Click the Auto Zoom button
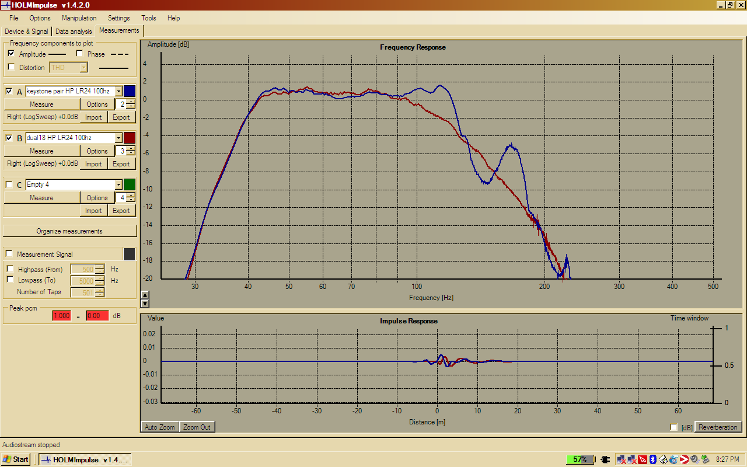This screenshot has width=747, height=467. pos(160,427)
